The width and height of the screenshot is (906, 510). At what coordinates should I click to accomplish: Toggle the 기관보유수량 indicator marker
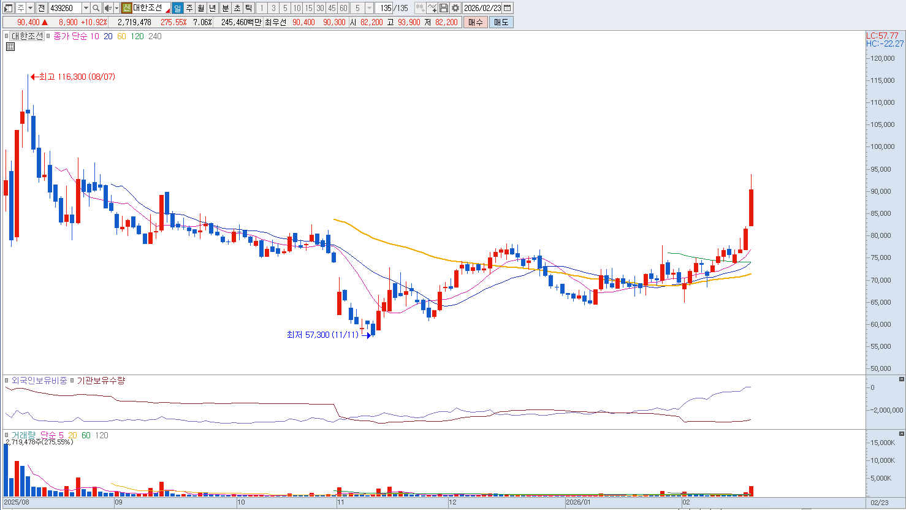72,381
